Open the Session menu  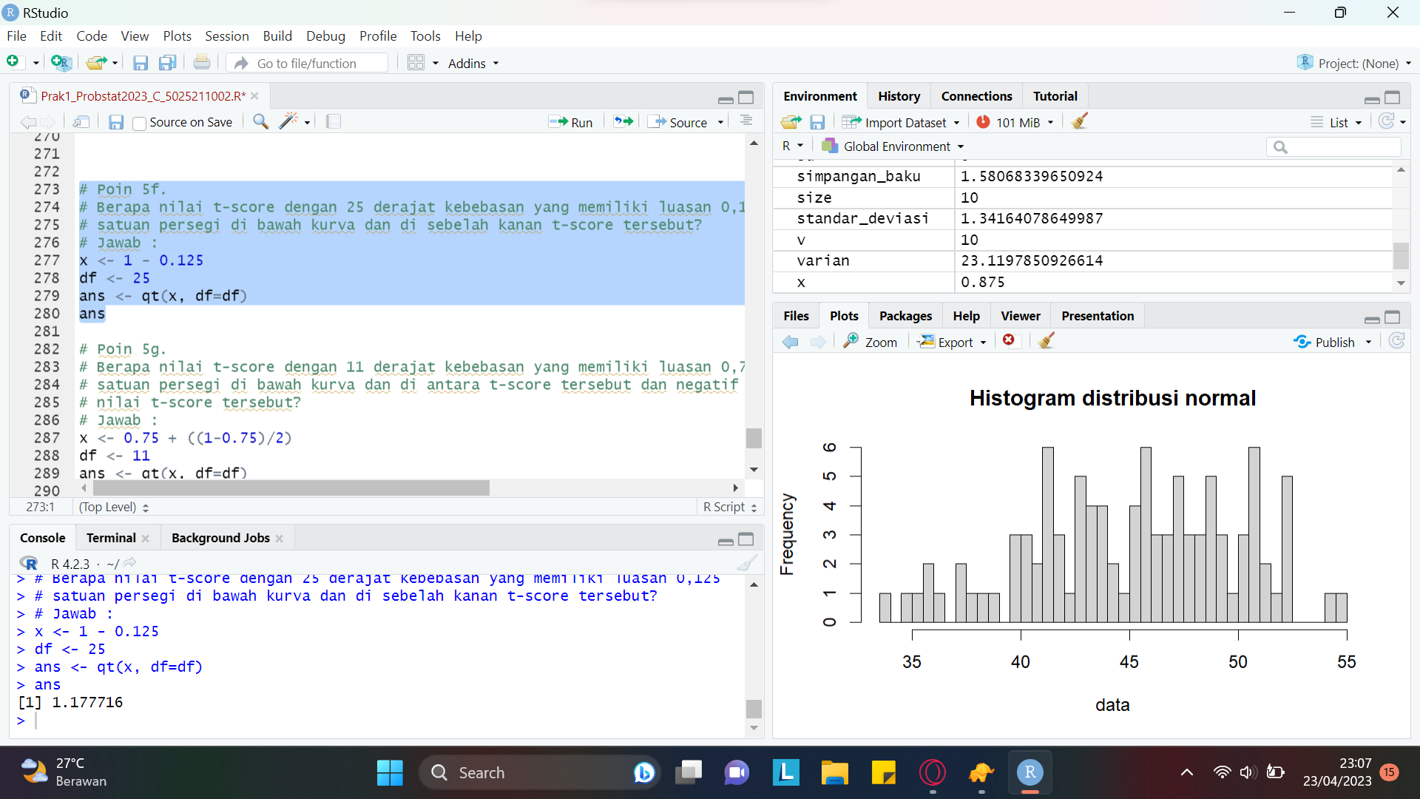click(x=226, y=36)
